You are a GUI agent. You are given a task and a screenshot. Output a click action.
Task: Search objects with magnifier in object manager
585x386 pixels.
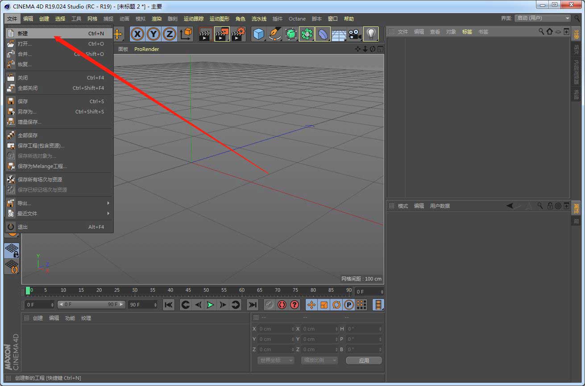(x=541, y=31)
